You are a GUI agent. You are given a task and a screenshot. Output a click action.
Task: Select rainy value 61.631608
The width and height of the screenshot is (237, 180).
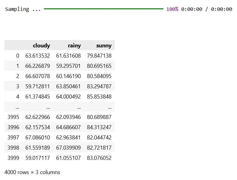[69, 56]
